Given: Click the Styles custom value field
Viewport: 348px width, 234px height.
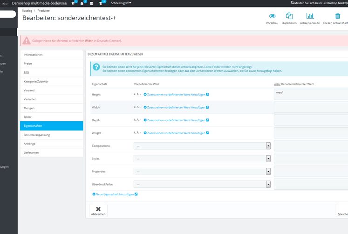Looking at the screenshot, I should [311, 159].
